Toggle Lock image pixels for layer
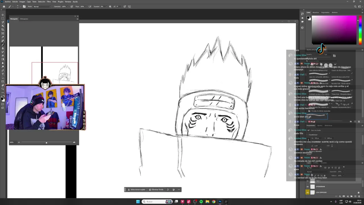 point(315,175)
